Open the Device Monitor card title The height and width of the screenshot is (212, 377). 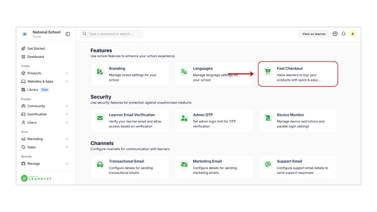point(290,115)
